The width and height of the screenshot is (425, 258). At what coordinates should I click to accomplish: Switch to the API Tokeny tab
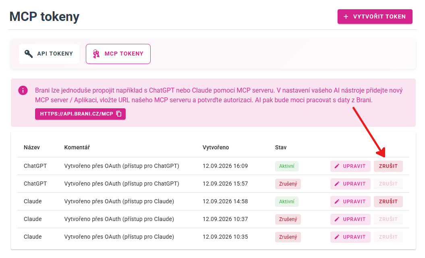[49, 54]
